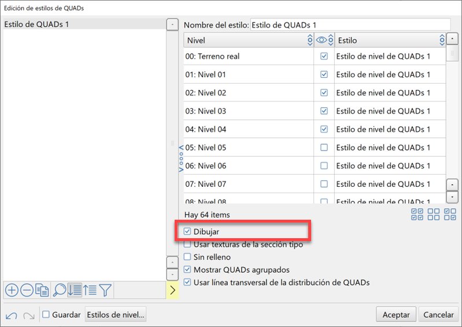The image size is (462, 327).
Task: Toggle visibility for 05: Nivel 05
Action: [324, 148]
